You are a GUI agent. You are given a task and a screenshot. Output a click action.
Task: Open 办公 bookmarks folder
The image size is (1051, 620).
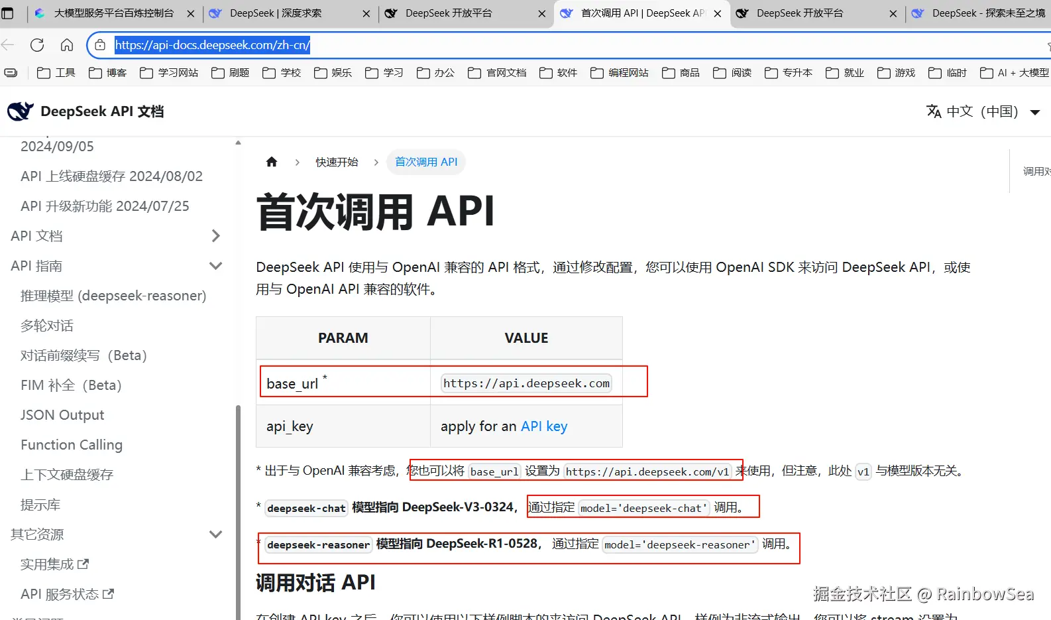click(x=435, y=73)
